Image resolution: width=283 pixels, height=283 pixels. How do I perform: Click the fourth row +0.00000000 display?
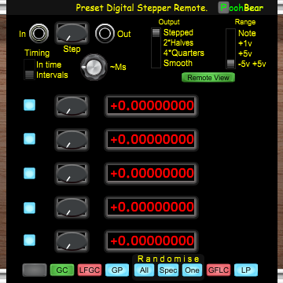151,208
